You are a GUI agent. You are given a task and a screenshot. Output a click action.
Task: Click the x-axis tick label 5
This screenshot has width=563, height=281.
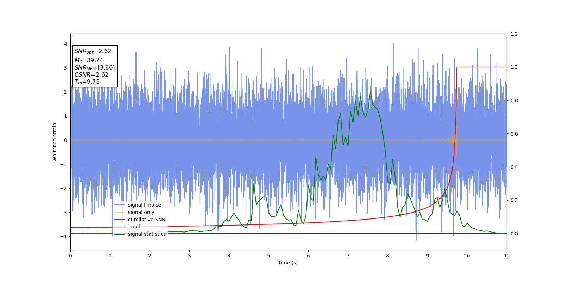[269, 256]
